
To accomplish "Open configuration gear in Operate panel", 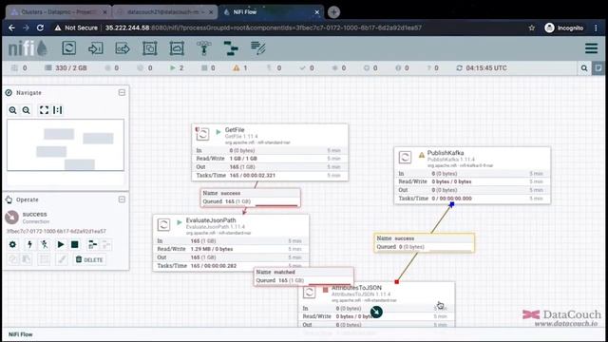I will pos(12,244).
